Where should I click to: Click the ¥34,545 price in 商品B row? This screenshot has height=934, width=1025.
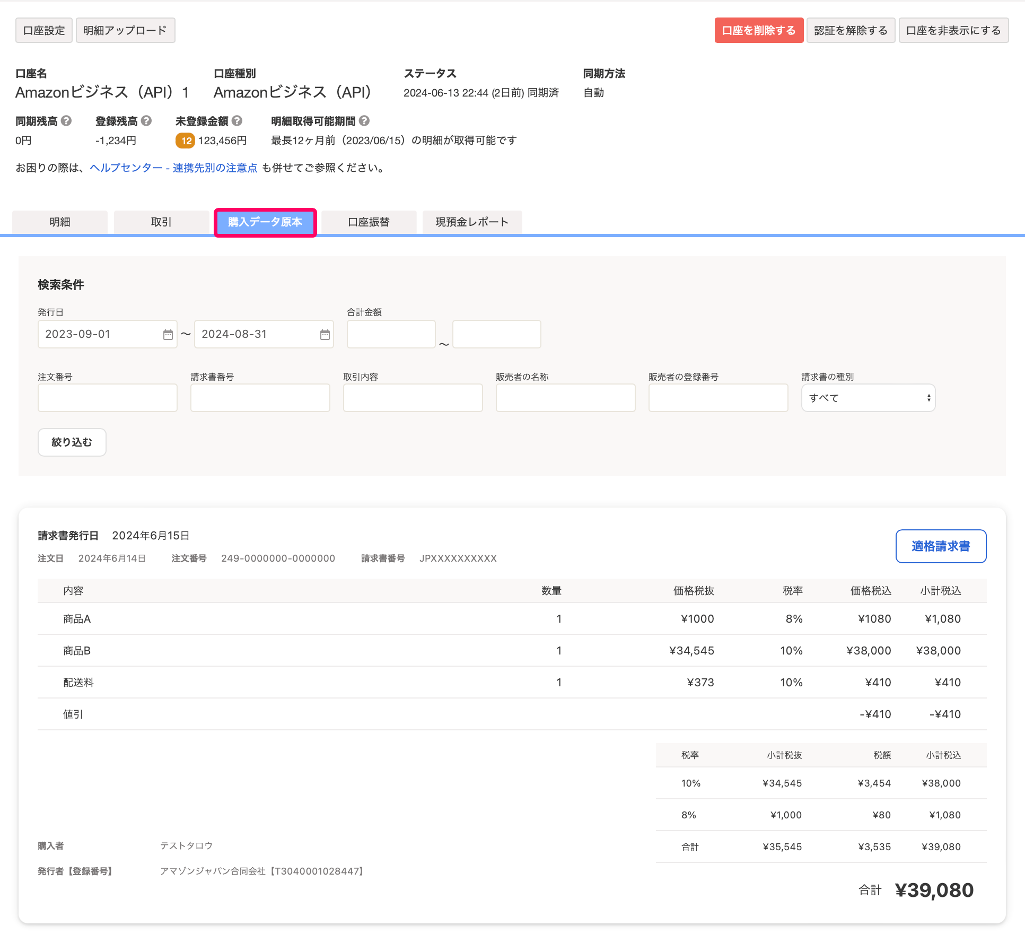click(691, 651)
